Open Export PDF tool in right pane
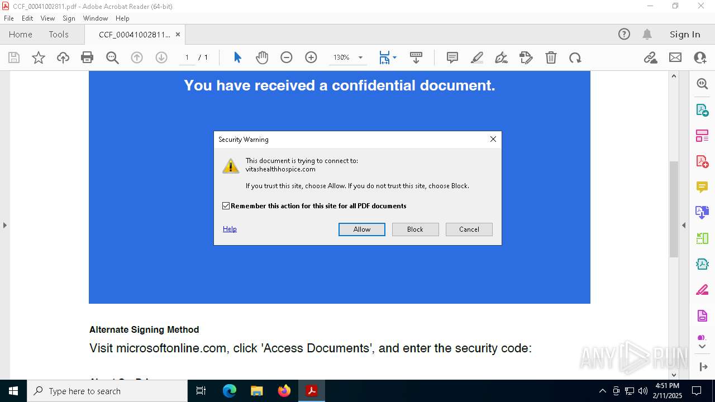The image size is (715, 402). [702, 110]
